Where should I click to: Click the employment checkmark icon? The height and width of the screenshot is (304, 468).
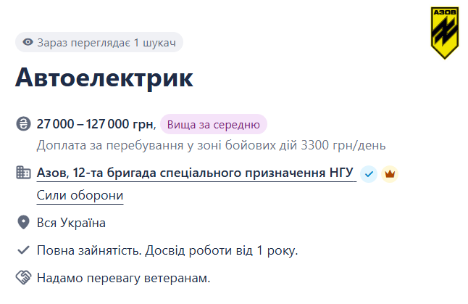pyautogui.click(x=23, y=250)
